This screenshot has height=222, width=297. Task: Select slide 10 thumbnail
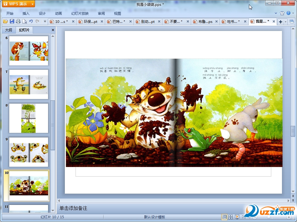click(29, 186)
